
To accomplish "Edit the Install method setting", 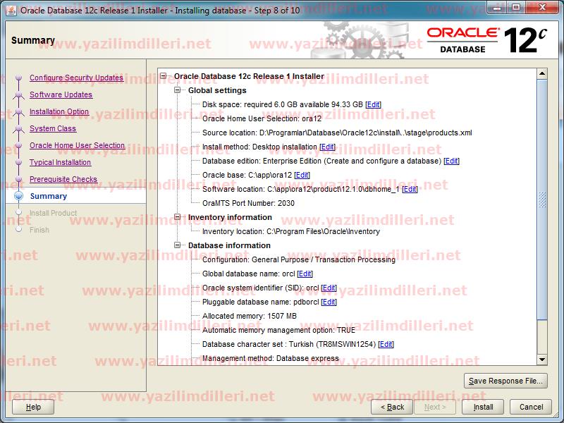I will (x=327, y=147).
